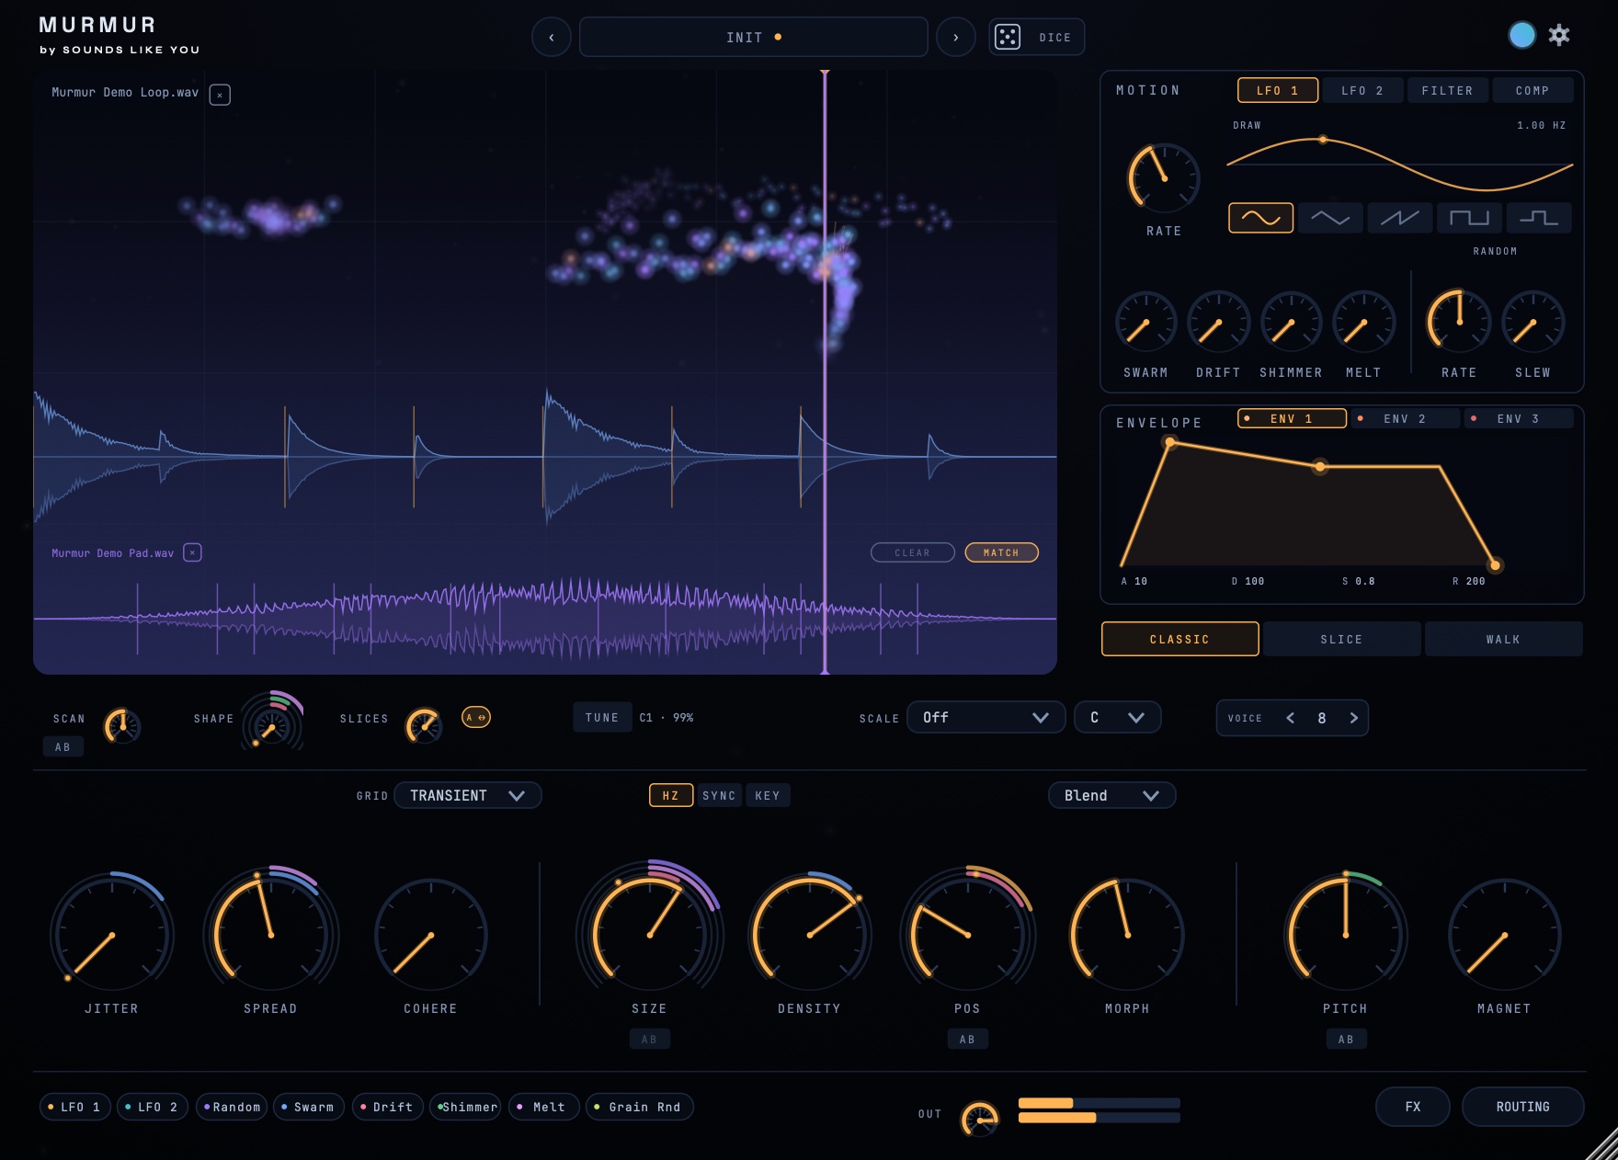The height and width of the screenshot is (1160, 1618).
Task: Select Classic playback mode
Action: point(1179,639)
